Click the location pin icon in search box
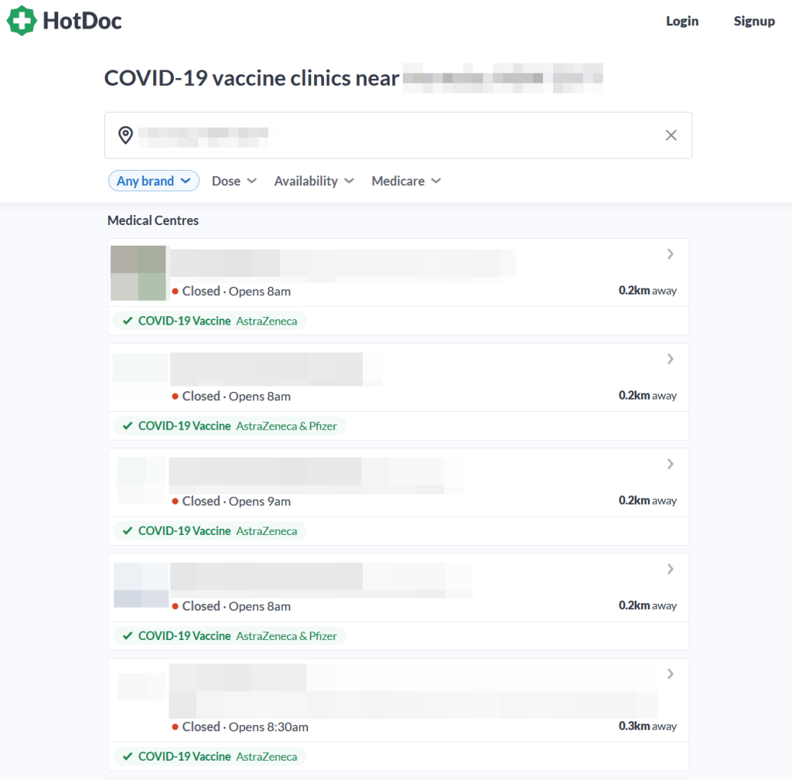The image size is (792, 780). click(125, 135)
